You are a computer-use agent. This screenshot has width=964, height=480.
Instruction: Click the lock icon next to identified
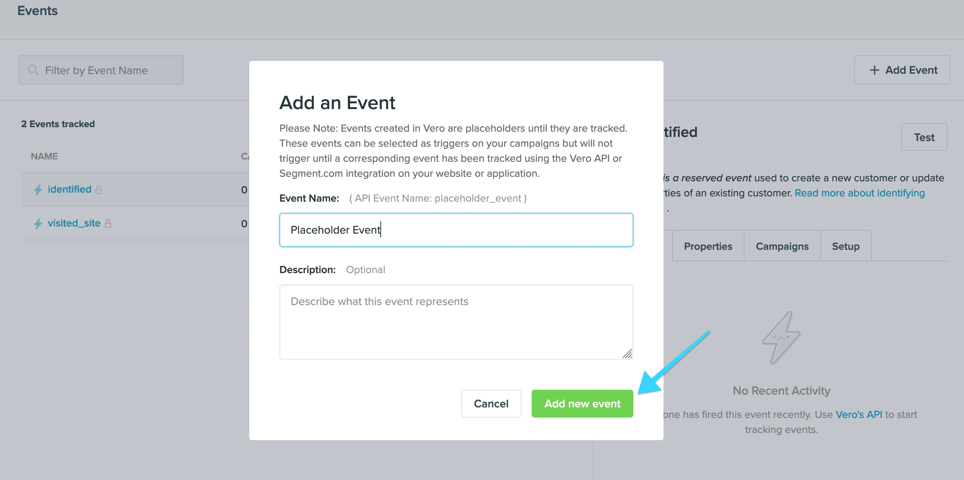click(x=99, y=189)
